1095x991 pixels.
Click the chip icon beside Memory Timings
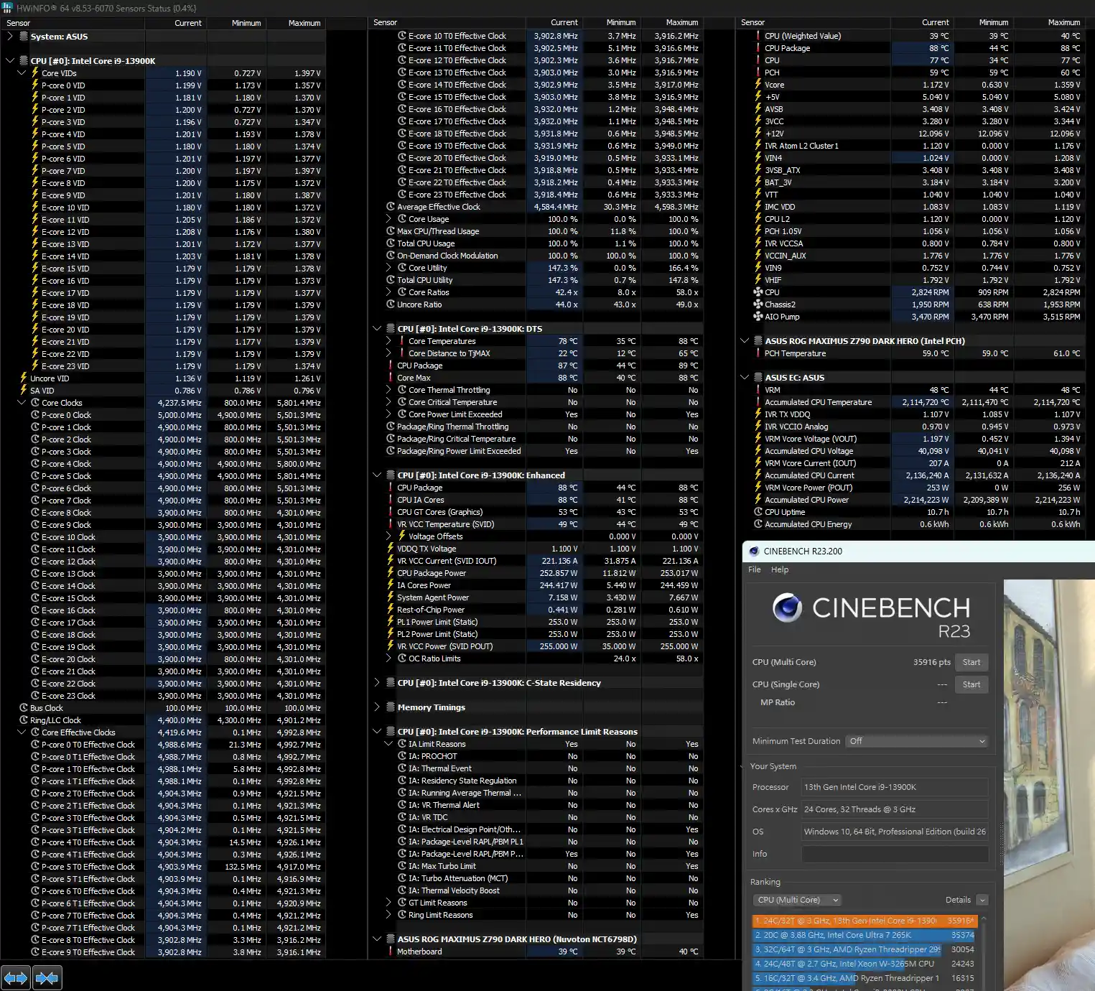[391, 707]
